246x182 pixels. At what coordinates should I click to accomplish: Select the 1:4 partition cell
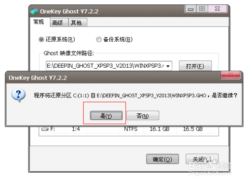[x=76, y=129]
